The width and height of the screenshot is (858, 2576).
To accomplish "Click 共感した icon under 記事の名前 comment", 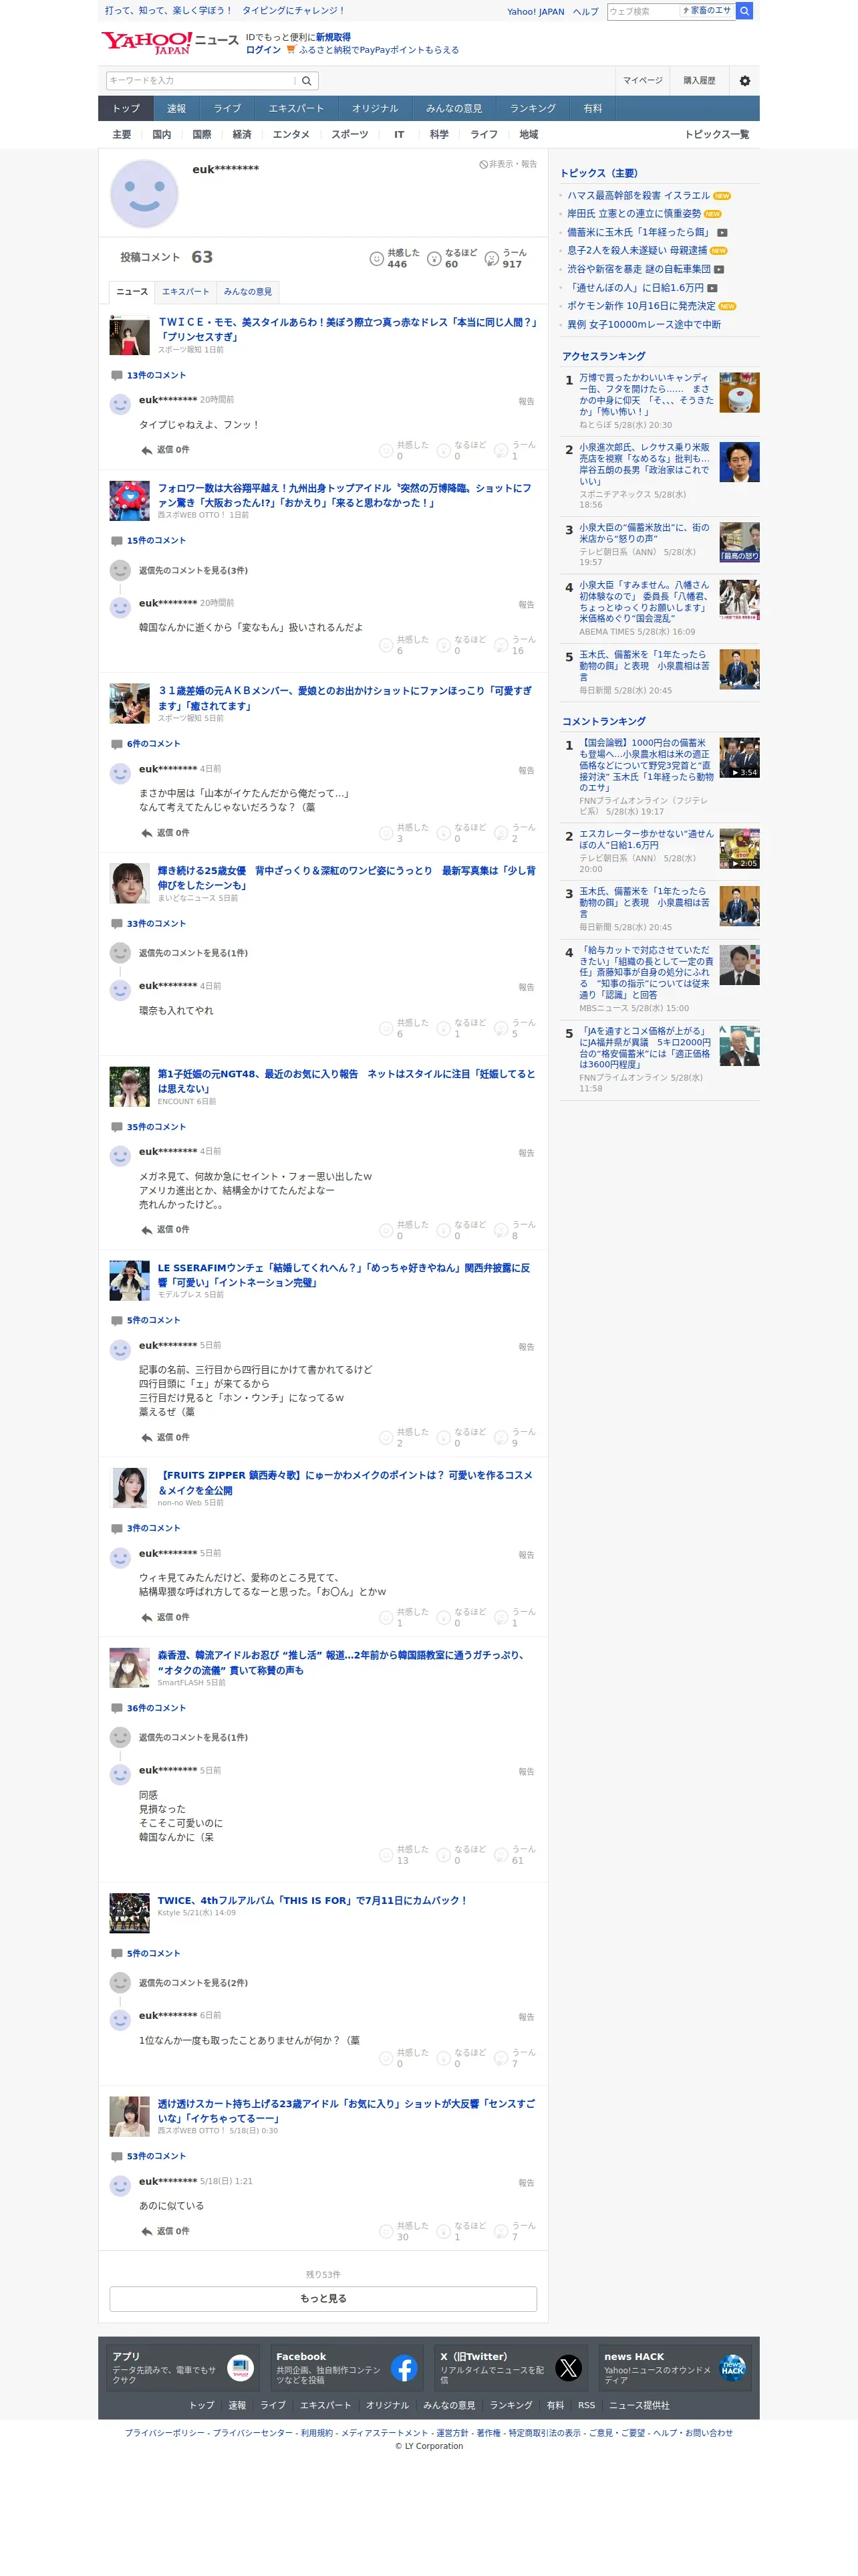I will pyautogui.click(x=386, y=1437).
